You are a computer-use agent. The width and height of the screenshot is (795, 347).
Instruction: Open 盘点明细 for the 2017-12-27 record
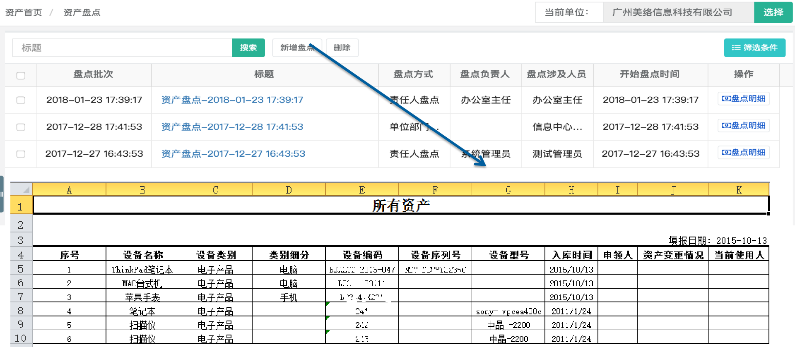pos(743,153)
